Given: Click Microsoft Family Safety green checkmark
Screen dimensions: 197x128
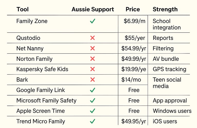Looking at the screenshot, I should pos(93,100).
